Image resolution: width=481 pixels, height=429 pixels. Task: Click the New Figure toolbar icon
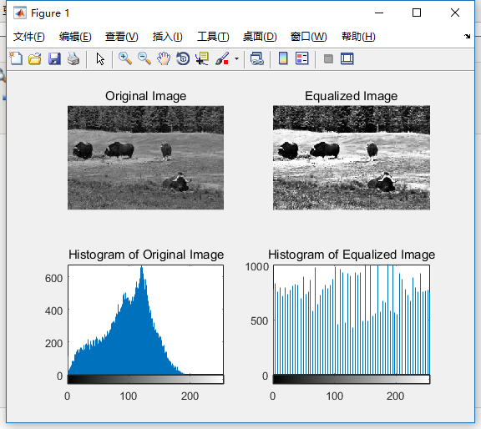tap(16, 58)
